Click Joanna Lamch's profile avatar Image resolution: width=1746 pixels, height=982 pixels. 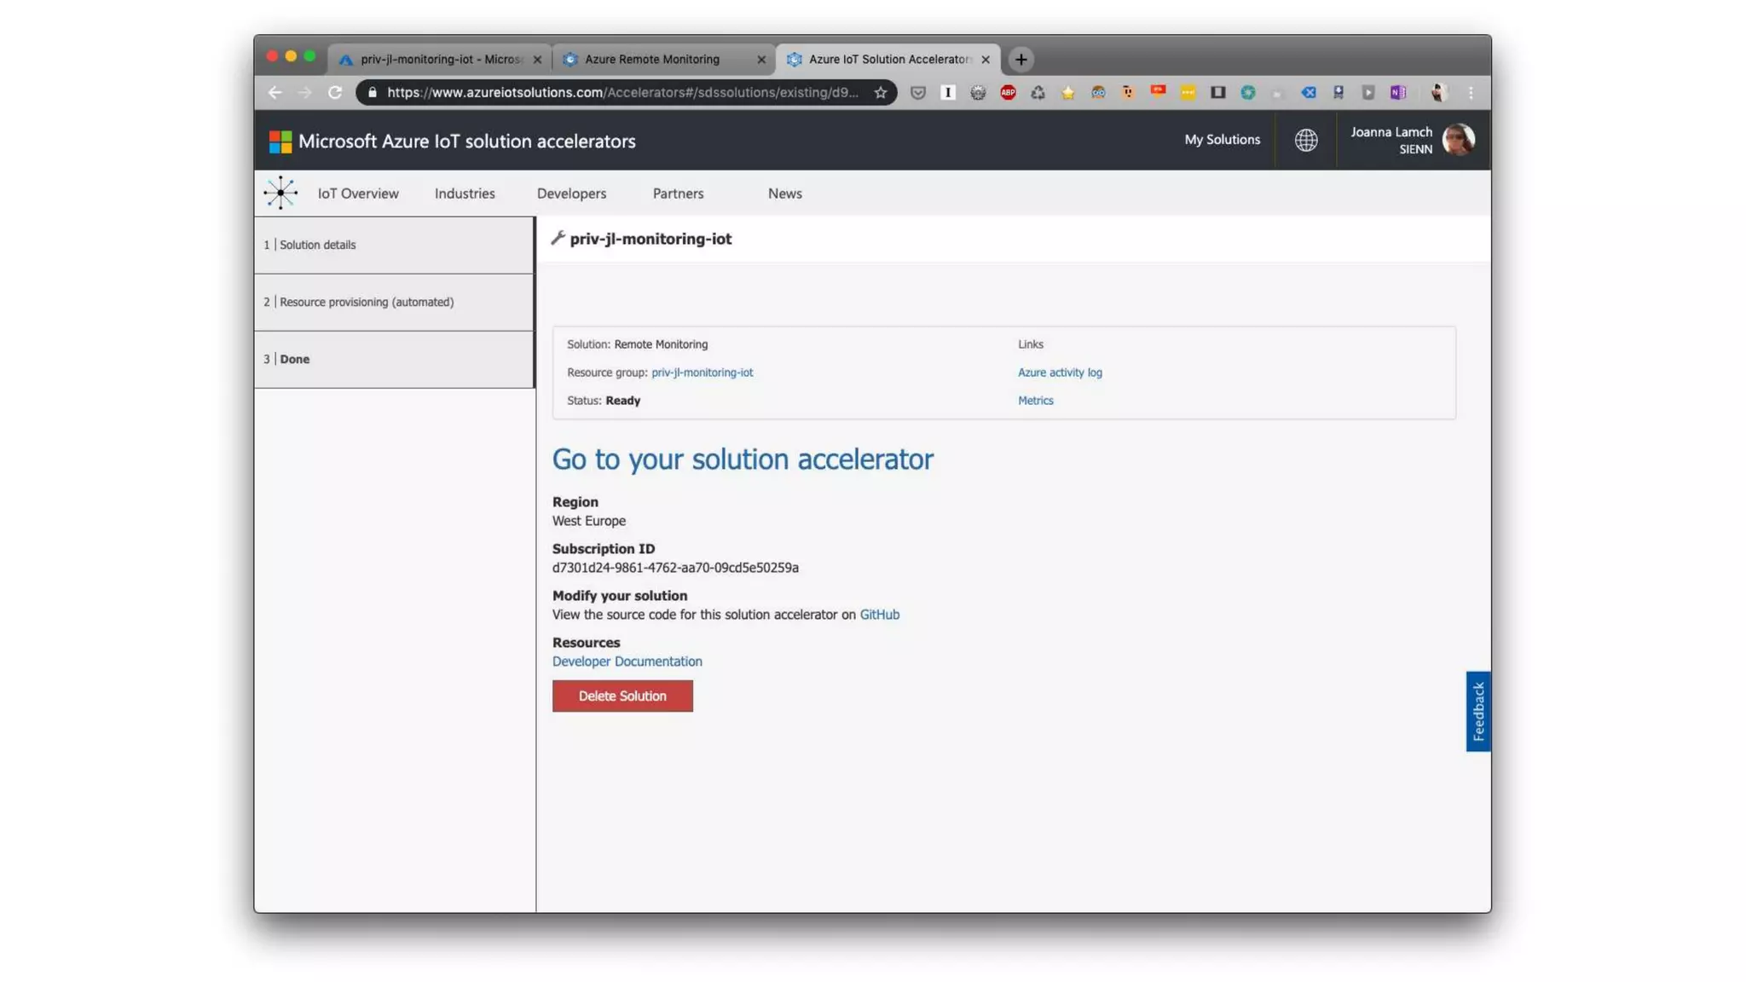point(1458,140)
